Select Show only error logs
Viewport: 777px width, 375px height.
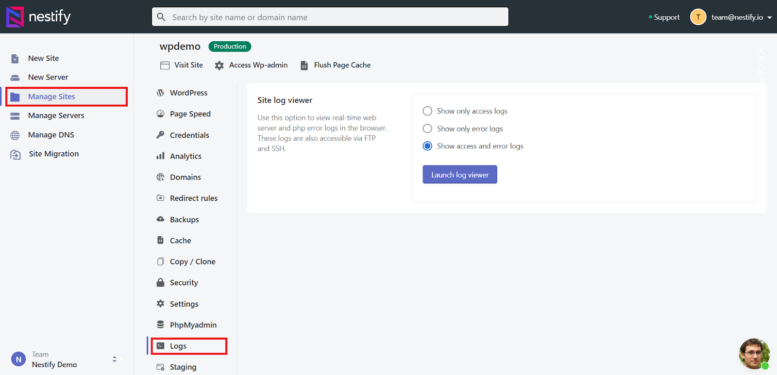(427, 129)
